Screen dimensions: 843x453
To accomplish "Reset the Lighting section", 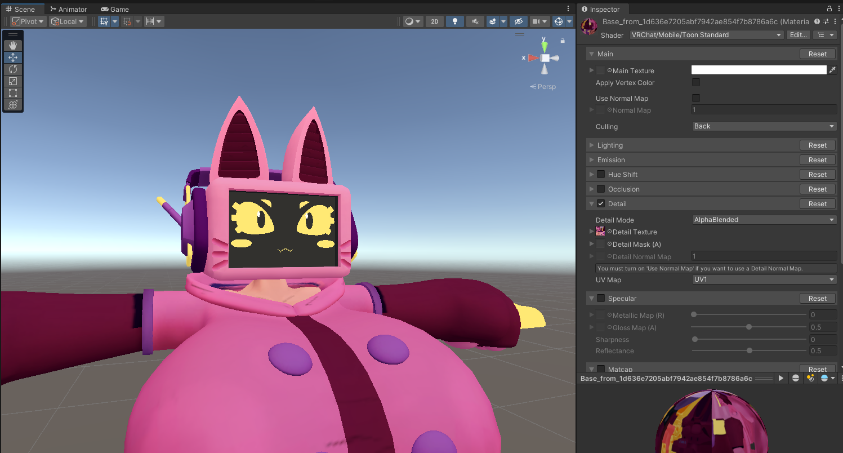I will [x=818, y=145].
